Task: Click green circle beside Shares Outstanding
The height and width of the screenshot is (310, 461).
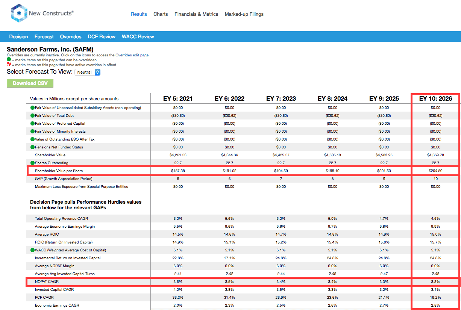Action: (x=32, y=163)
